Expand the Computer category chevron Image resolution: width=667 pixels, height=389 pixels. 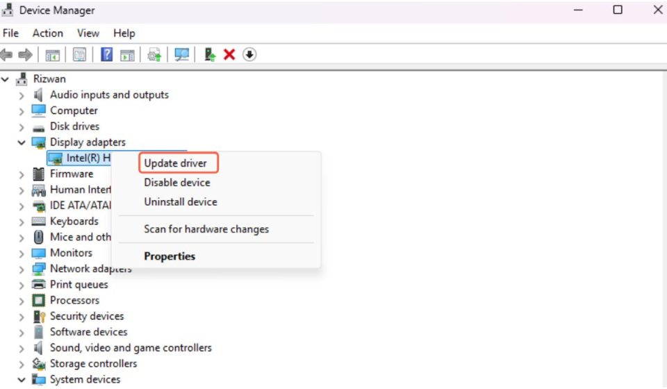point(22,111)
